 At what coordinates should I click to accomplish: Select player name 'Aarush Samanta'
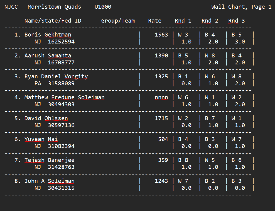tap(48, 55)
